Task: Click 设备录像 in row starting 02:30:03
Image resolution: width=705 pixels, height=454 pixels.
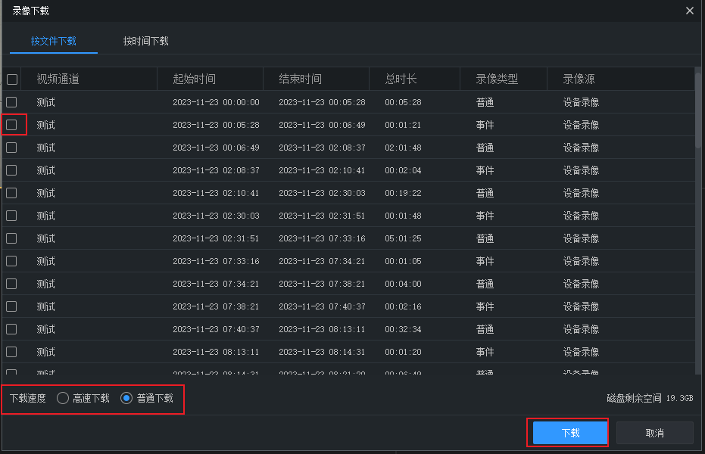Action: [x=582, y=216]
